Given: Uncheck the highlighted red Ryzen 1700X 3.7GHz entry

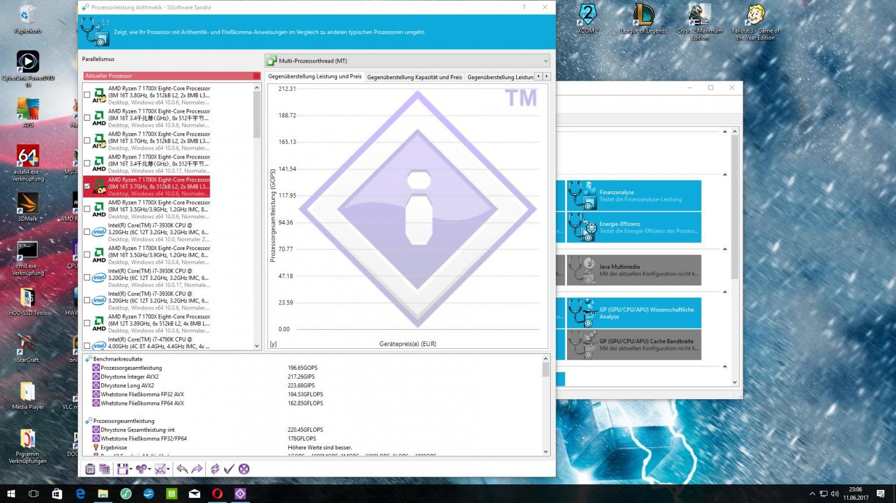Looking at the screenshot, I should (x=87, y=186).
